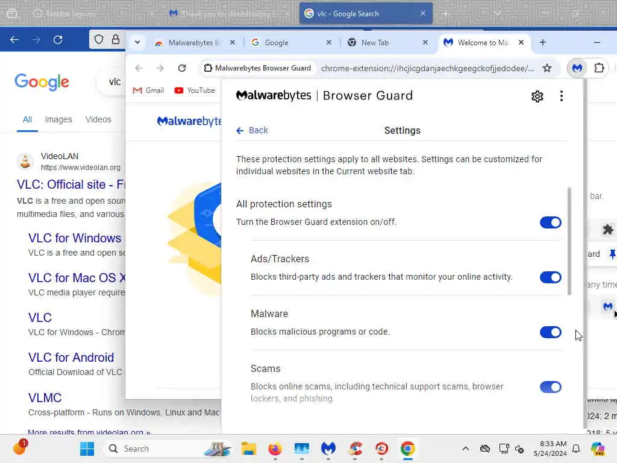Image resolution: width=617 pixels, height=463 pixels.
Task: Open Chrome extensions puzzle icon
Action: tap(599, 68)
